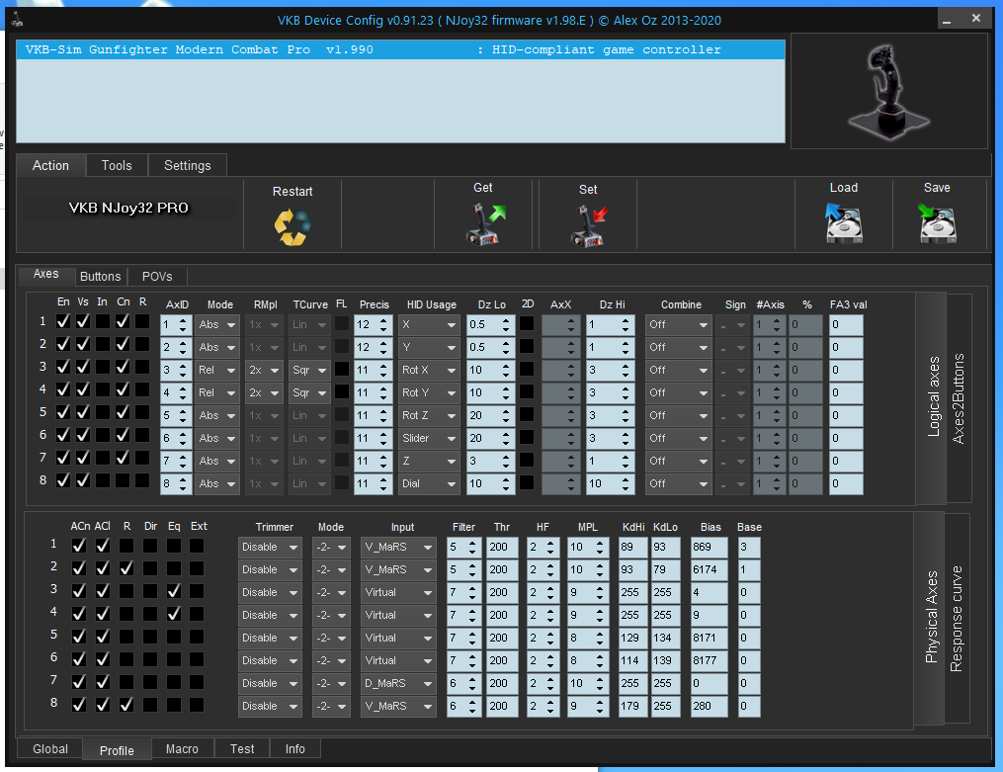Click the joystick device image
This screenshot has height=772, width=1003.
[889, 92]
